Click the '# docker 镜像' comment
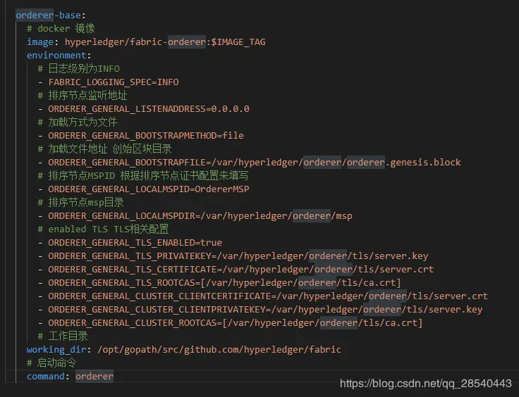This screenshot has height=397, width=519. tap(61, 28)
